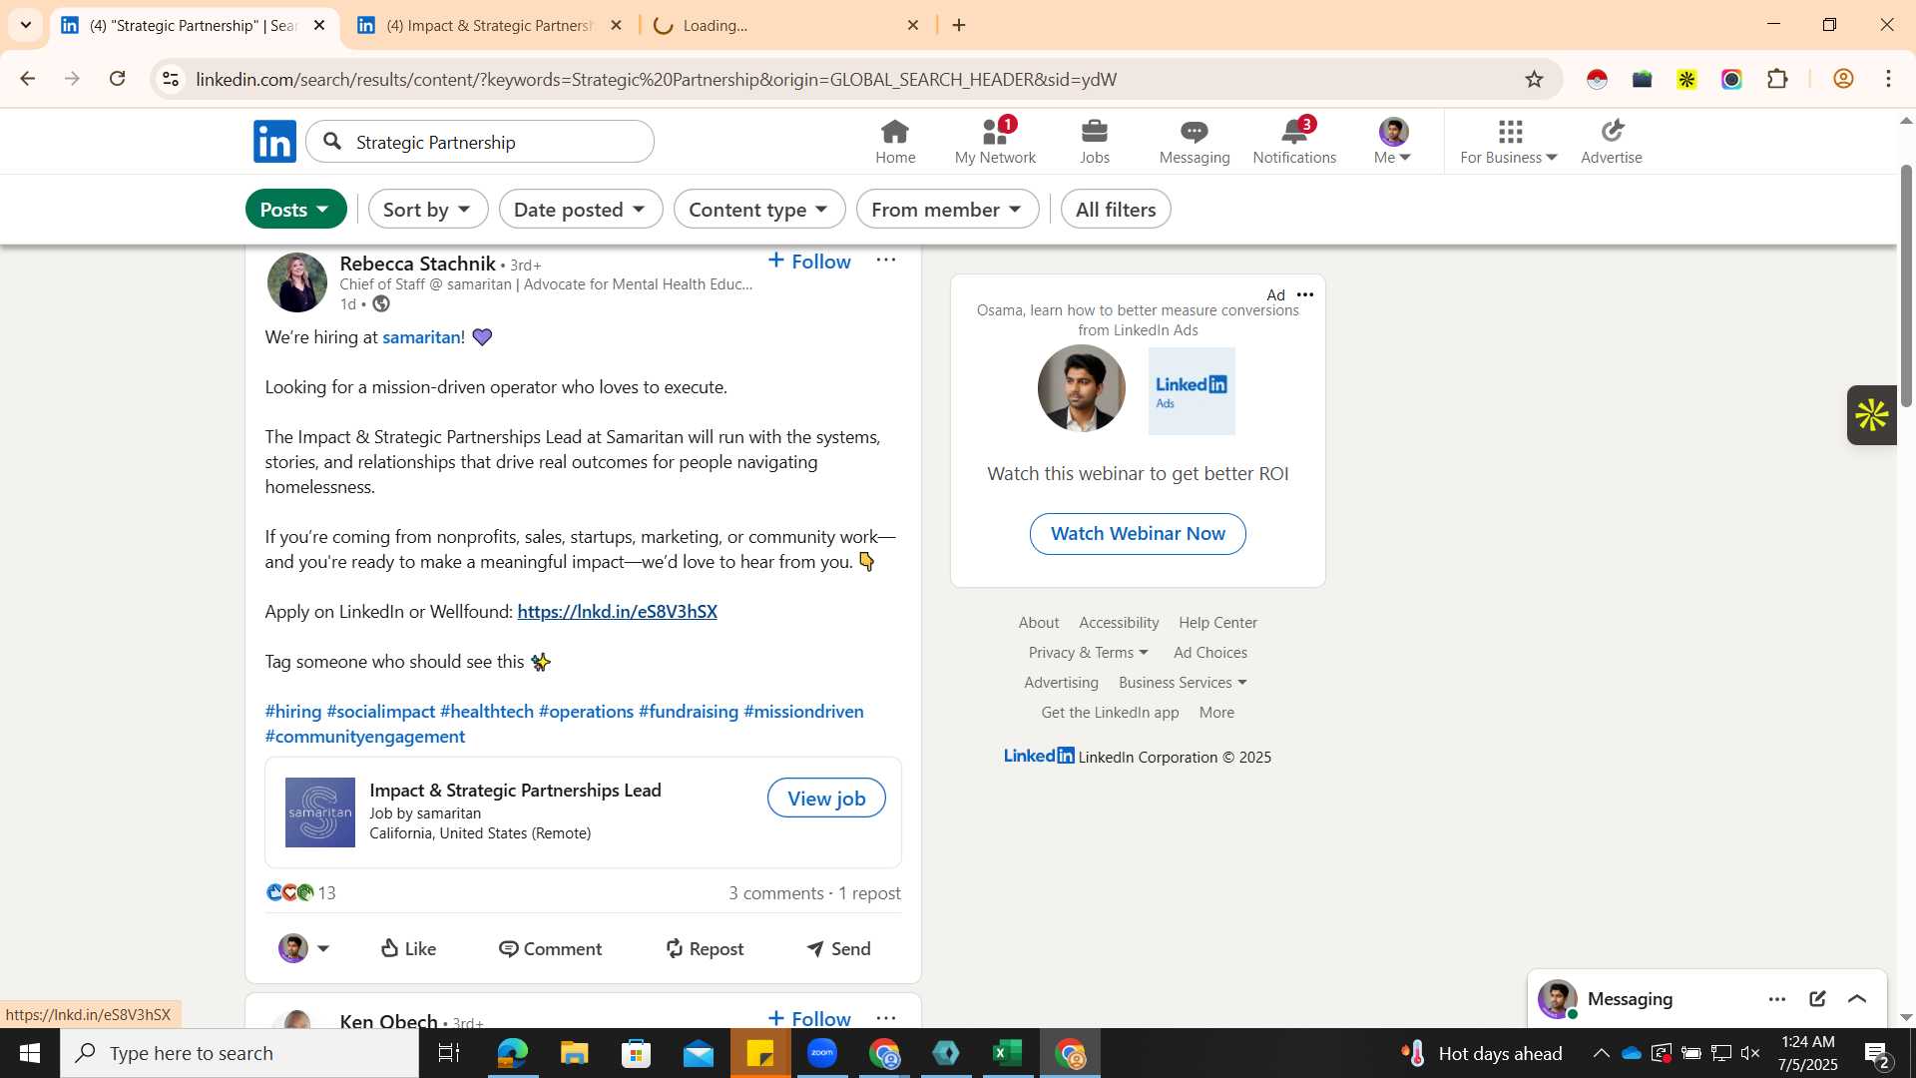Viewport: 1916px width, 1078px height.
Task: Open the #hiring hashtag
Action: [x=293, y=712]
